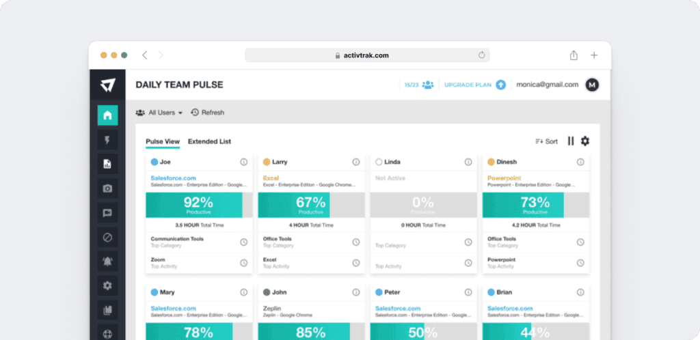700x340 pixels.
Task: Click clock icon beside Dinesh's Office Tools
Action: 580,242
